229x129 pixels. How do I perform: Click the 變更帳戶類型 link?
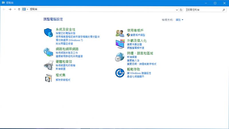(138, 35)
